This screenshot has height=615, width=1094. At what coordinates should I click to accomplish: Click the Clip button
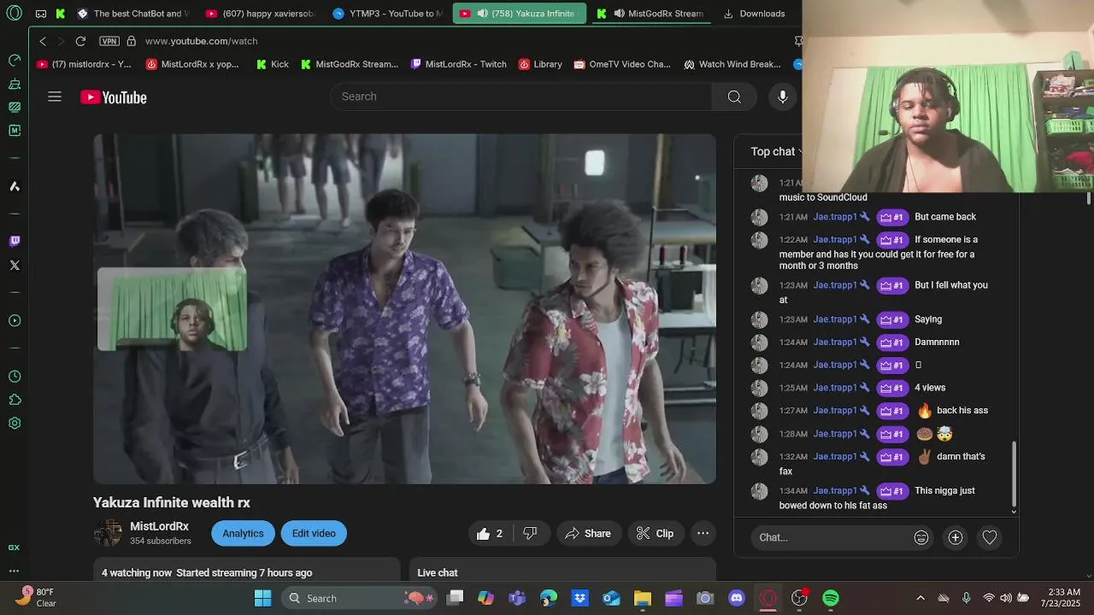655,533
